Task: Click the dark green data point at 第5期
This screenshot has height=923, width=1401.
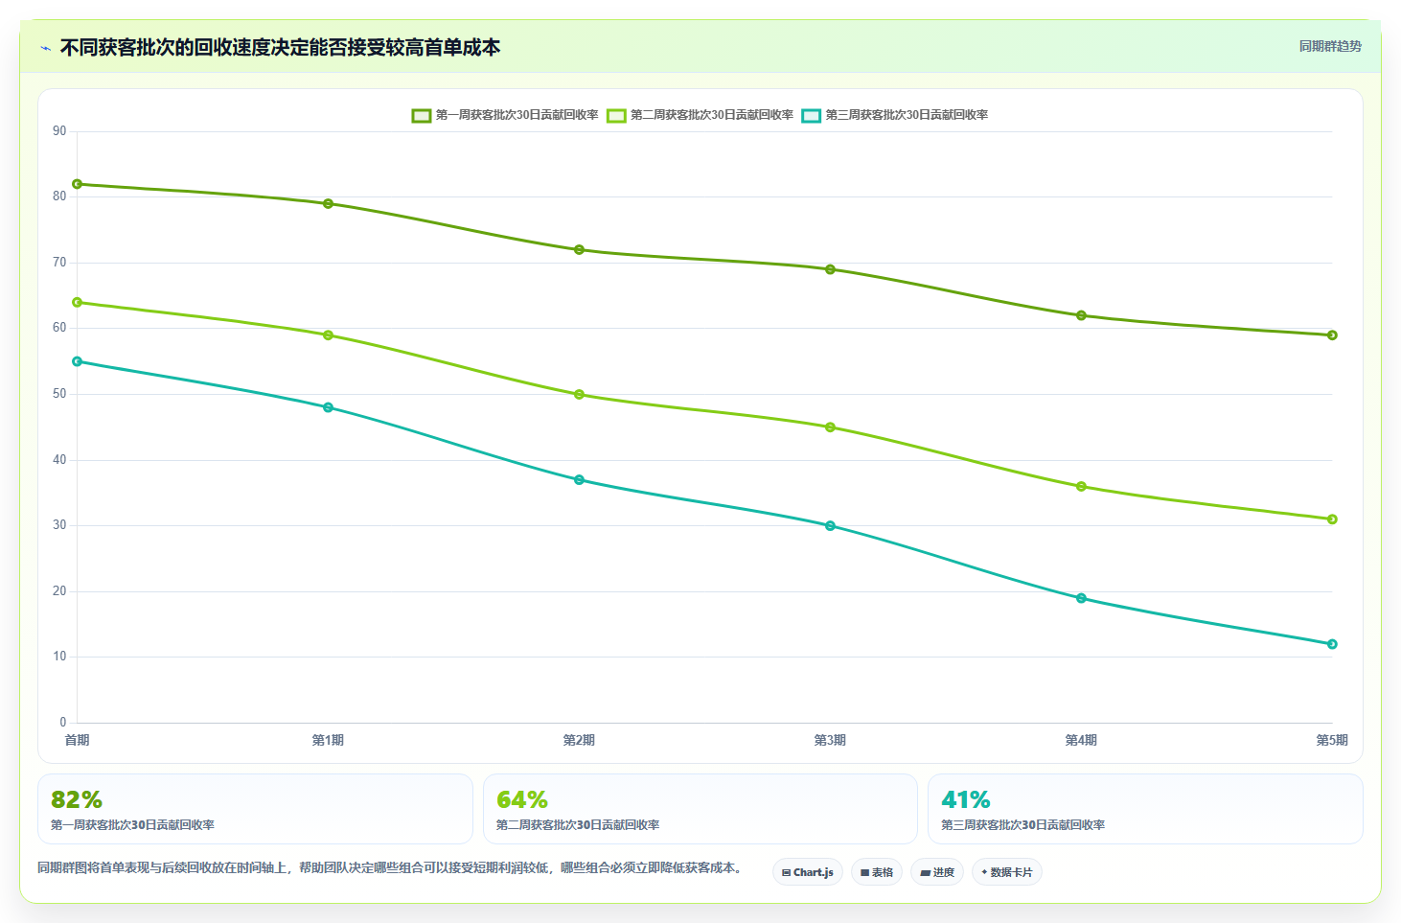Action: (x=1332, y=335)
